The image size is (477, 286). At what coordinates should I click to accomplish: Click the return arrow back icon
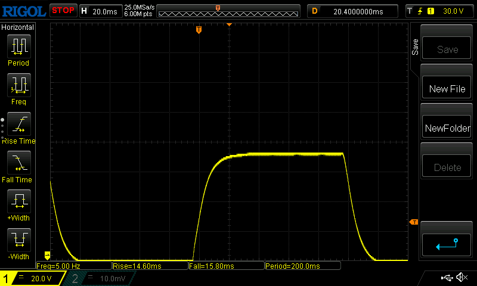point(447,244)
